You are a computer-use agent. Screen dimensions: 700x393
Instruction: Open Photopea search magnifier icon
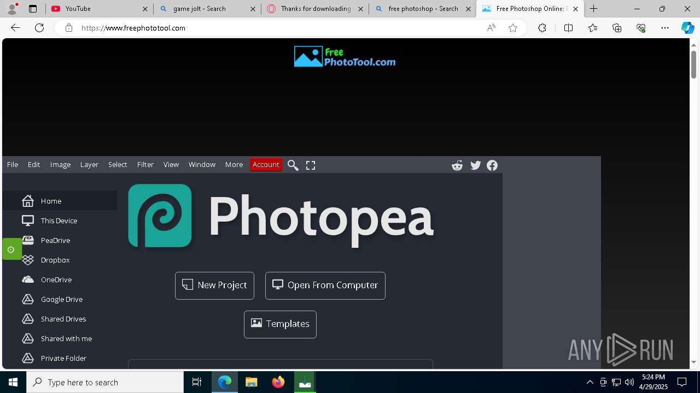pyautogui.click(x=293, y=165)
